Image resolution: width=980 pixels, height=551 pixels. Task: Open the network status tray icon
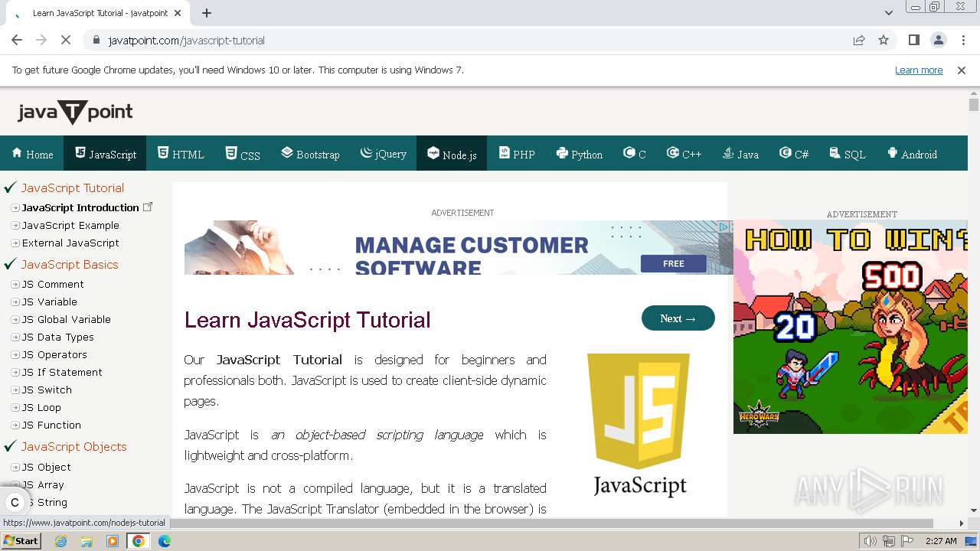pos(888,541)
